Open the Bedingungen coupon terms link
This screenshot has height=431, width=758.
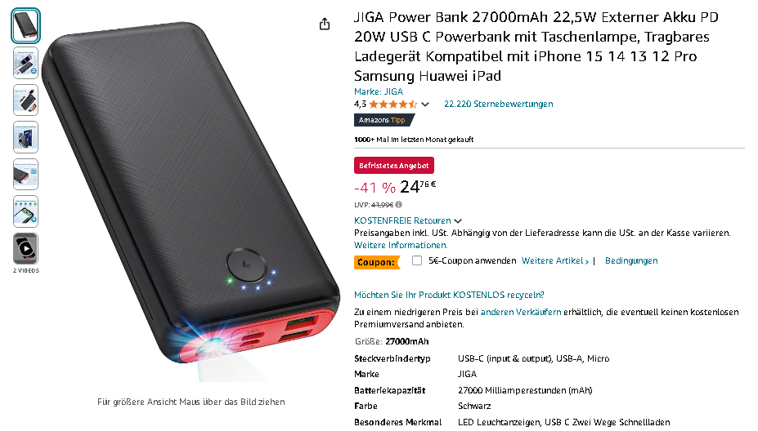click(x=631, y=260)
